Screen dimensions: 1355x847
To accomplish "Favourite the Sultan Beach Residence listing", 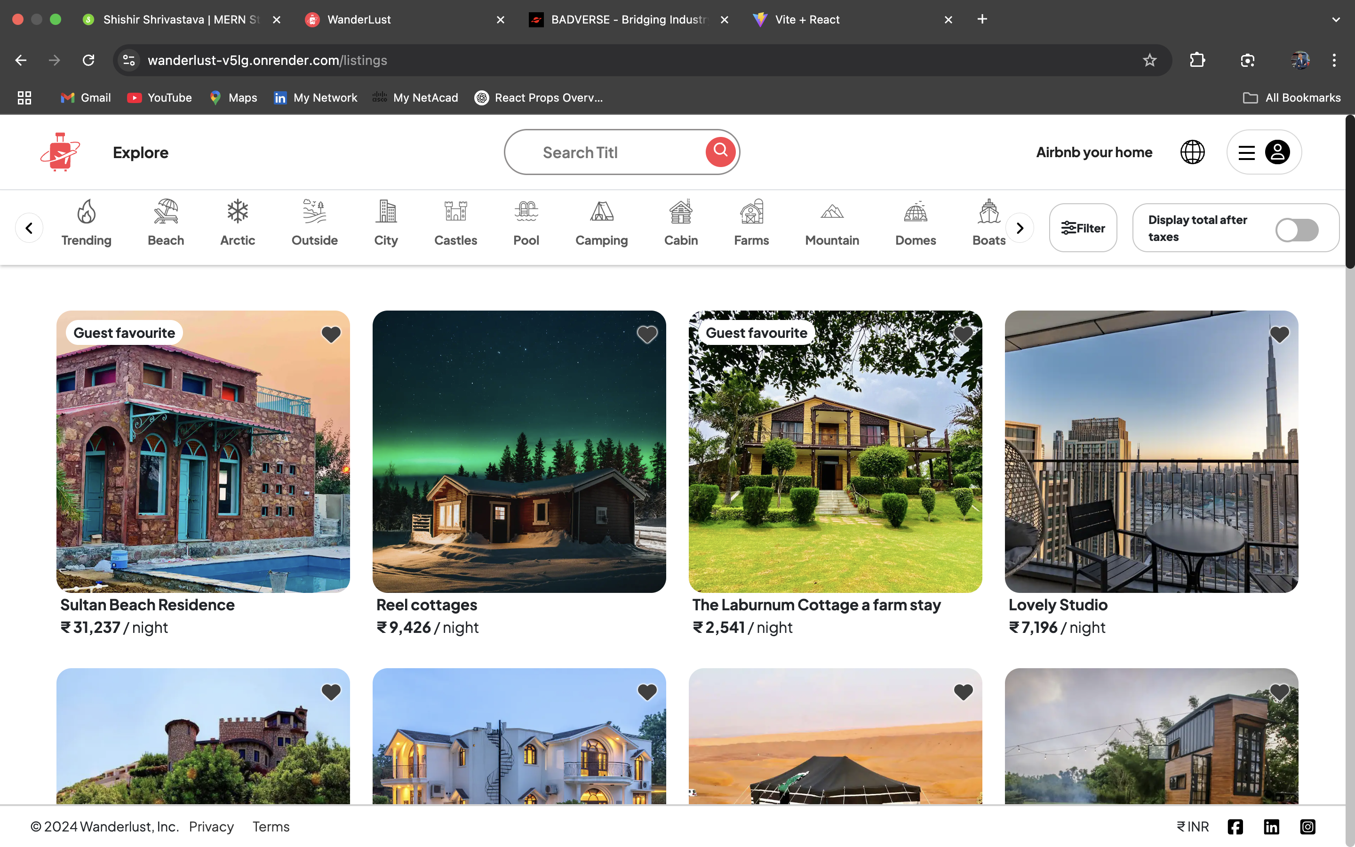I will 331,335.
